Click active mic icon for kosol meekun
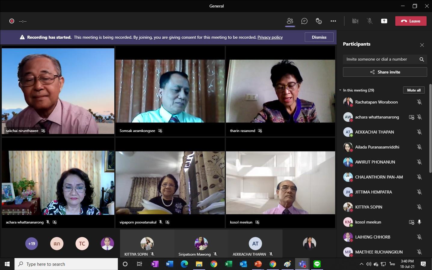This screenshot has width=432, height=270. point(419,222)
